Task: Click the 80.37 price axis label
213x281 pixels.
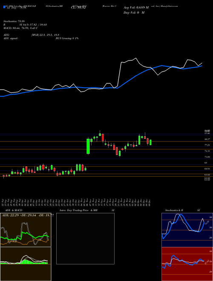Action: tap(207, 139)
